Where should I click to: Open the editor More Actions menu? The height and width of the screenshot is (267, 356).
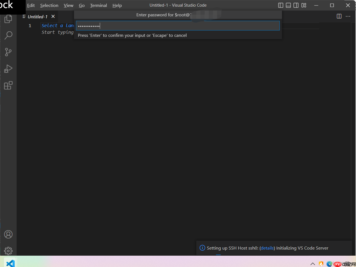(x=348, y=16)
